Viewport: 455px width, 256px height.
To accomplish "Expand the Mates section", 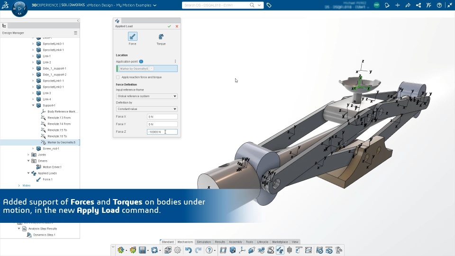I will (19, 185).
